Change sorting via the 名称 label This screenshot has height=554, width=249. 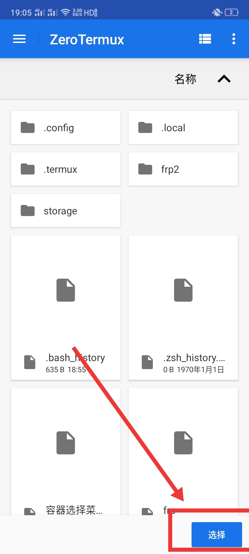coord(185,79)
